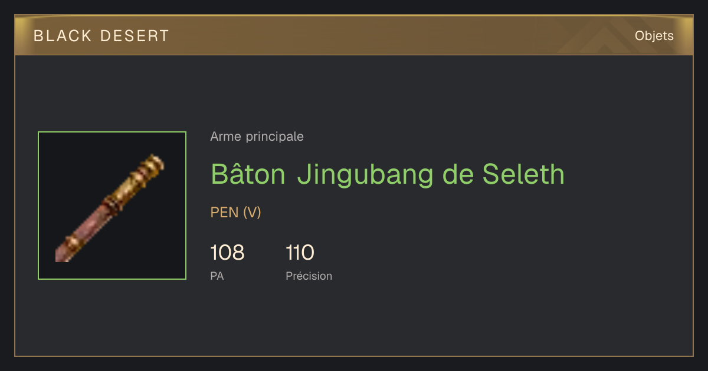708x371 pixels.
Task: Click the 108 attack power value
Action: 227,253
